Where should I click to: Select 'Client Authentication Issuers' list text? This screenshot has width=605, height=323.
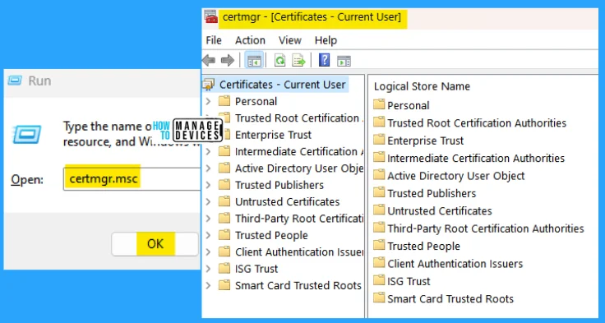pyautogui.click(x=455, y=264)
